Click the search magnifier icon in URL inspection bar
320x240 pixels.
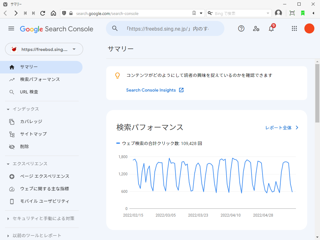[115, 28]
